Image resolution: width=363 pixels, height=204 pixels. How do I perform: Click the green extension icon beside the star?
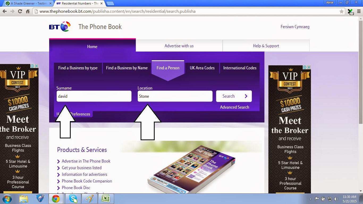[351, 12]
